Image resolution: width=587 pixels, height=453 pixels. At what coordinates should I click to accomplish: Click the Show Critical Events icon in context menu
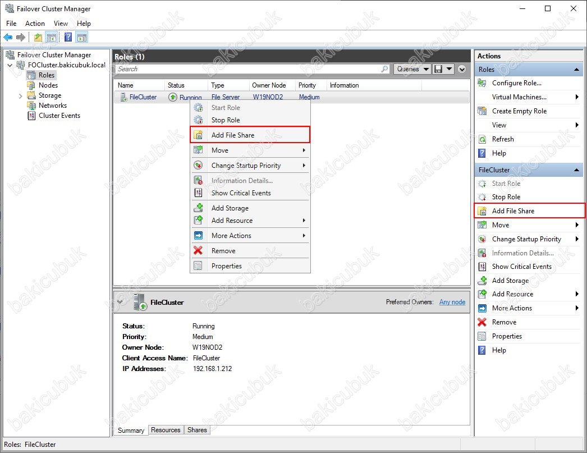[198, 193]
